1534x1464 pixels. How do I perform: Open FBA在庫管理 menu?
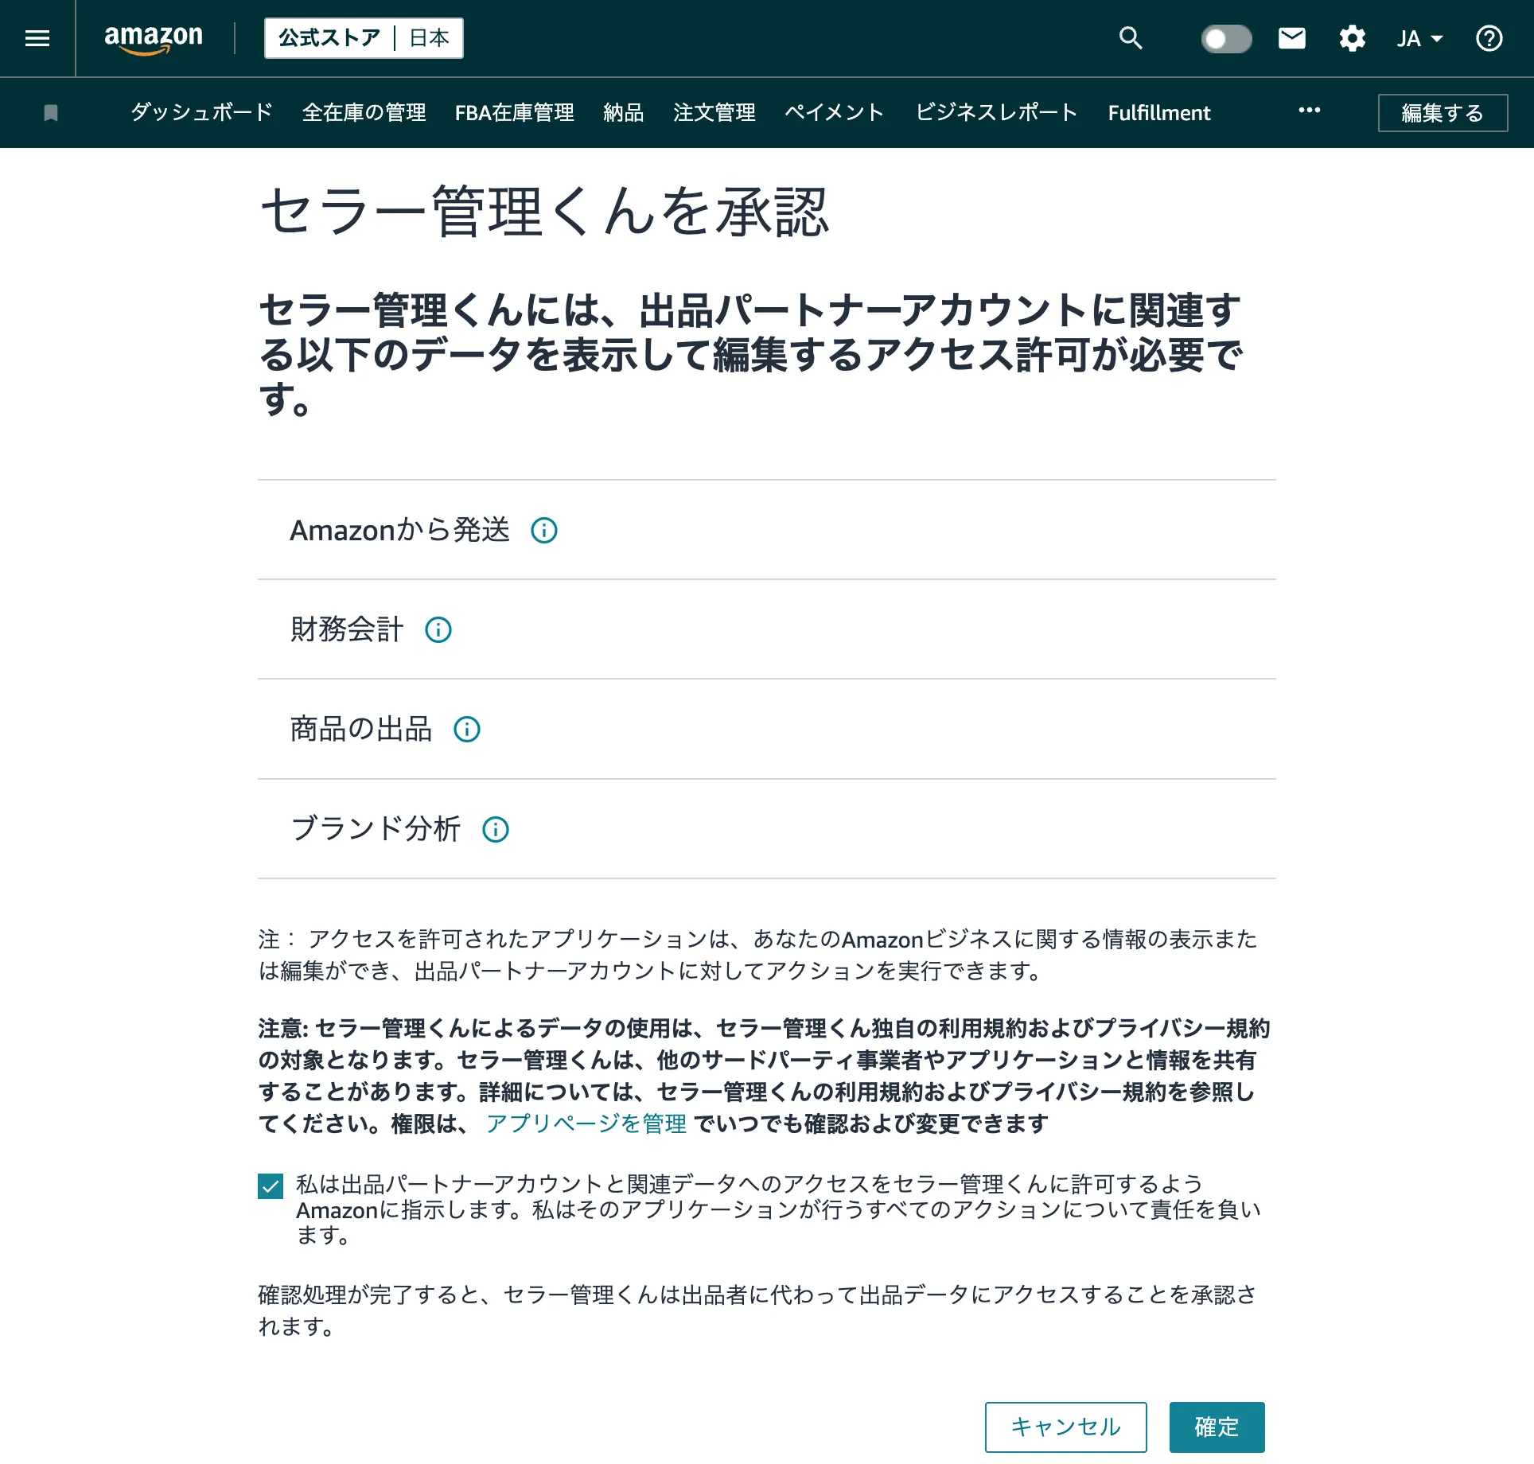pyautogui.click(x=515, y=112)
